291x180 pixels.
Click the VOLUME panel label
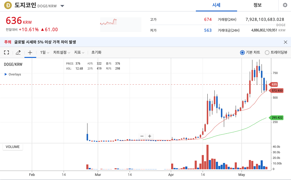[x=13, y=147]
